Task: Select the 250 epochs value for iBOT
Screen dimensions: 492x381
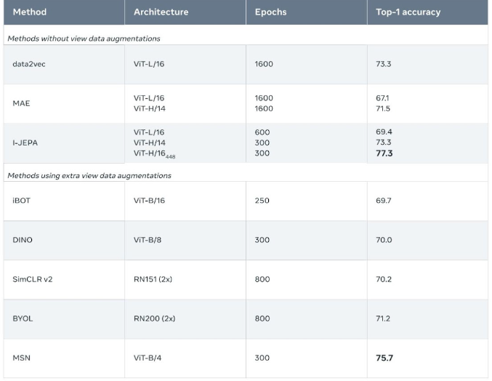Action: point(262,200)
